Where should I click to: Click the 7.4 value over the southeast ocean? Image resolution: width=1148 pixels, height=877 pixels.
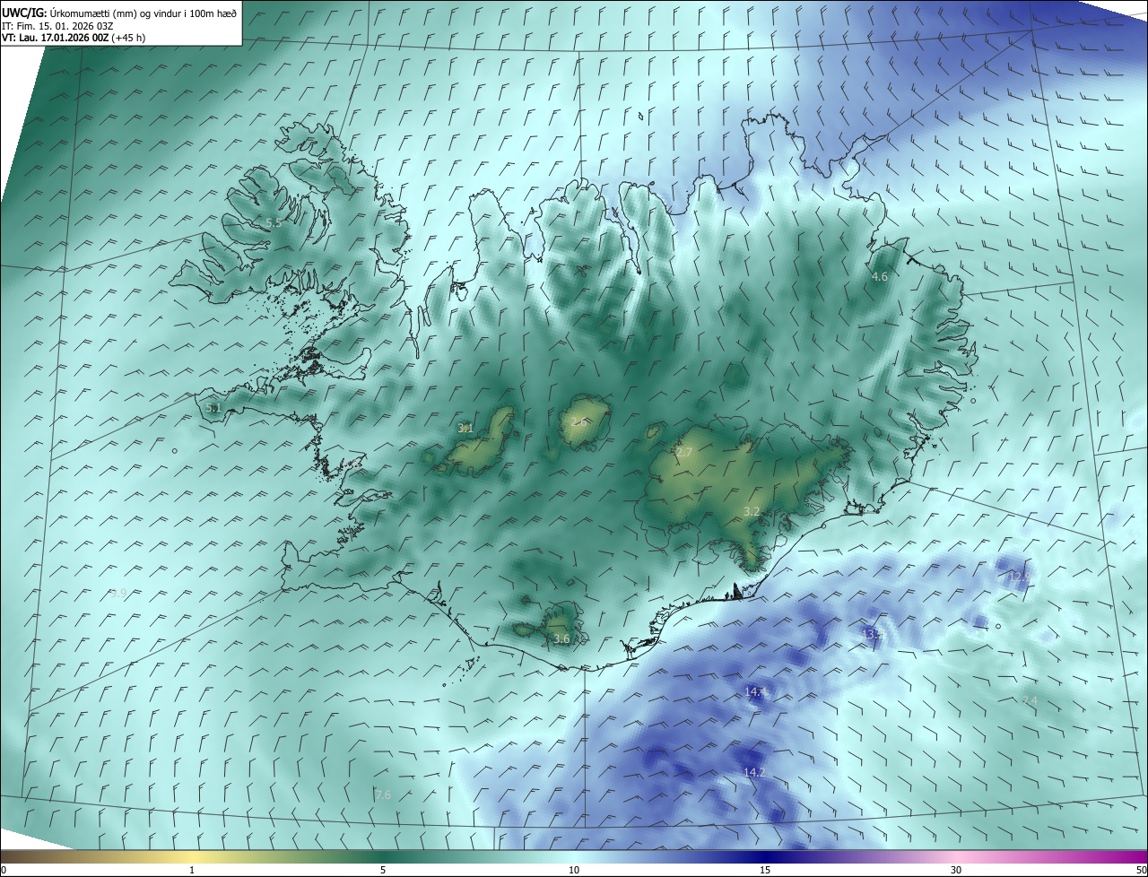(1030, 700)
